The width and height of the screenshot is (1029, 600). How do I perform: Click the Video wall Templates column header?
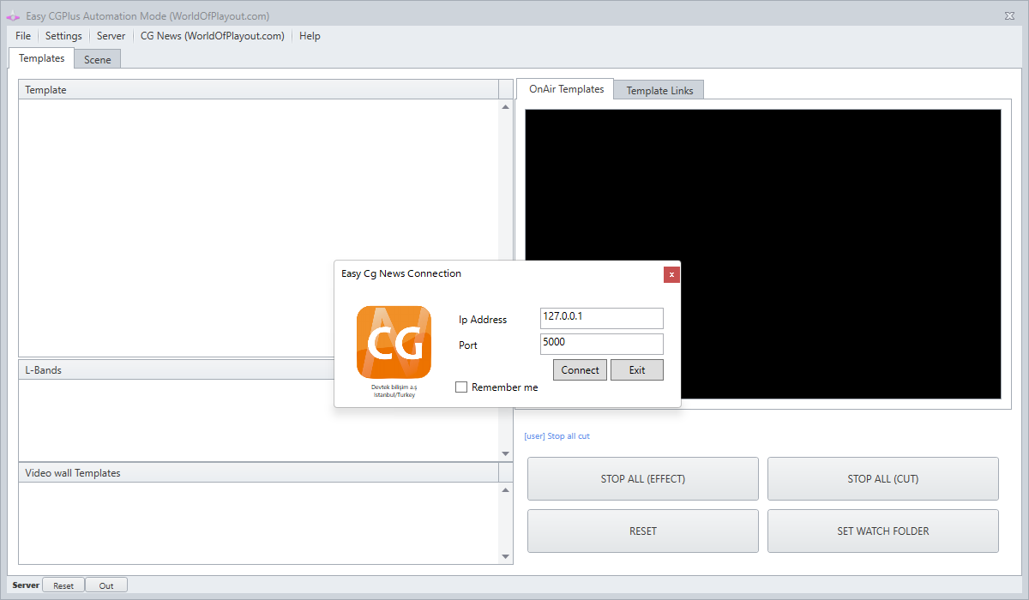(259, 473)
